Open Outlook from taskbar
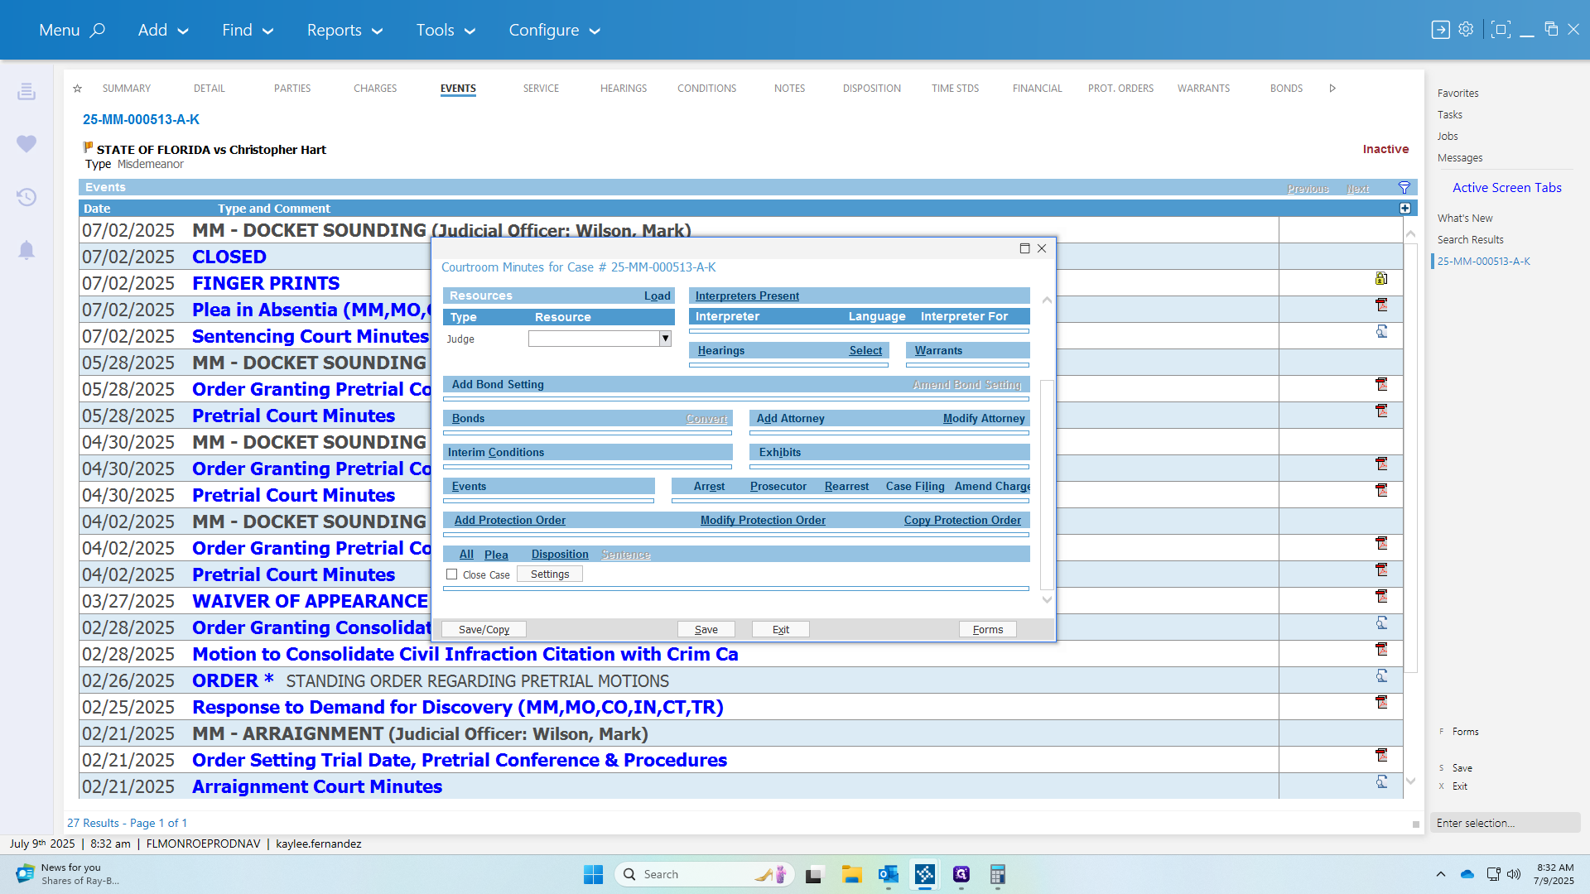 (888, 874)
